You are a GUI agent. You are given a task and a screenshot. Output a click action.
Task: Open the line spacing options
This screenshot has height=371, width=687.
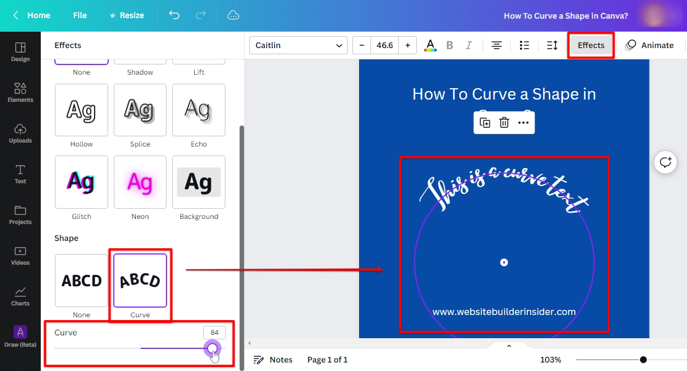tap(552, 45)
